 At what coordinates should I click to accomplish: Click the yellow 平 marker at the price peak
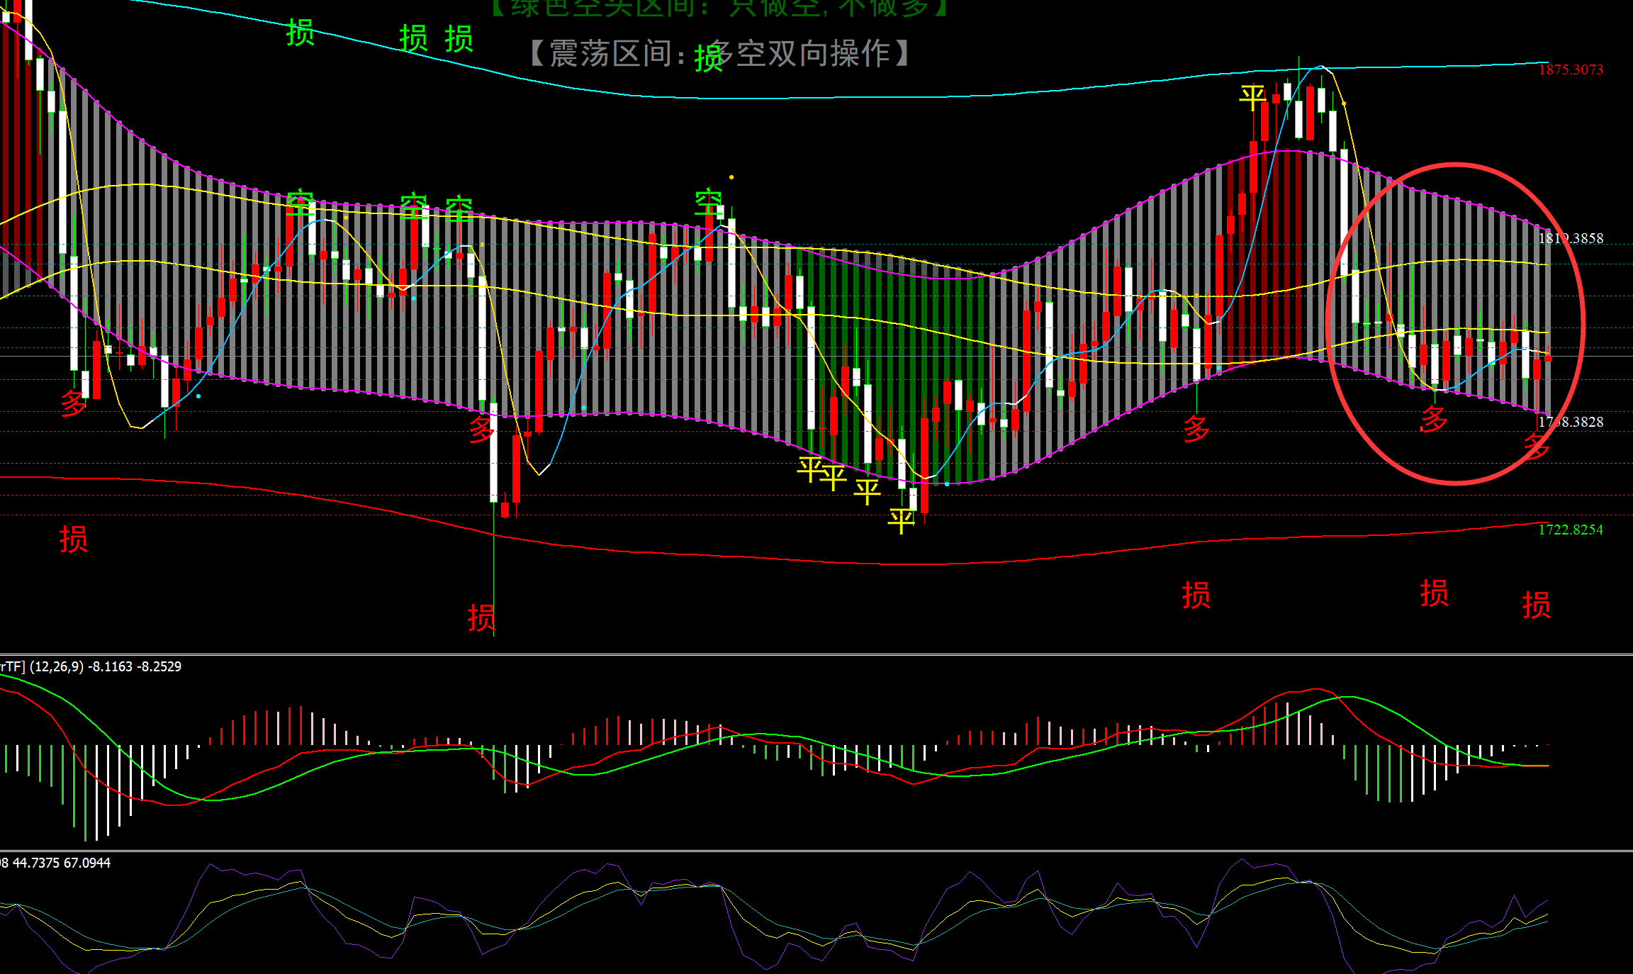click(x=1252, y=97)
